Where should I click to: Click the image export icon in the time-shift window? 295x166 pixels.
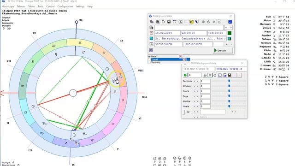coord(225,75)
